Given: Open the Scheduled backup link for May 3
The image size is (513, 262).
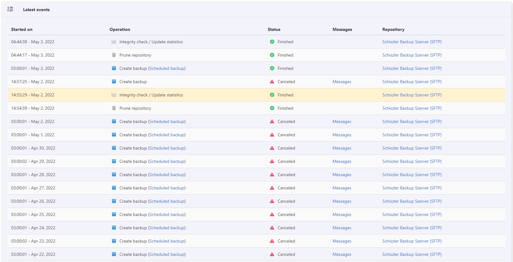Looking at the screenshot, I should [167, 68].
